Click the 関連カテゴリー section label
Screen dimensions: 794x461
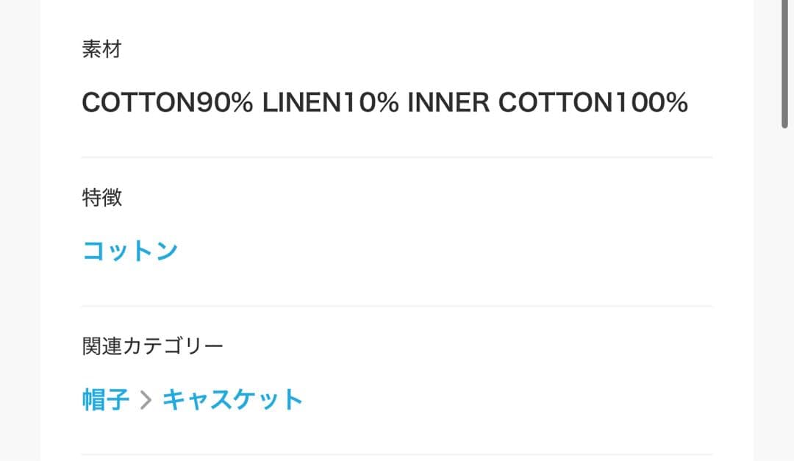coord(152,346)
